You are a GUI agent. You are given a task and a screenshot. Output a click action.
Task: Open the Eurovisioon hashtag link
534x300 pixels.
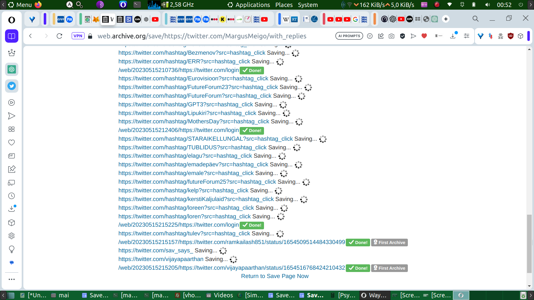click(193, 78)
